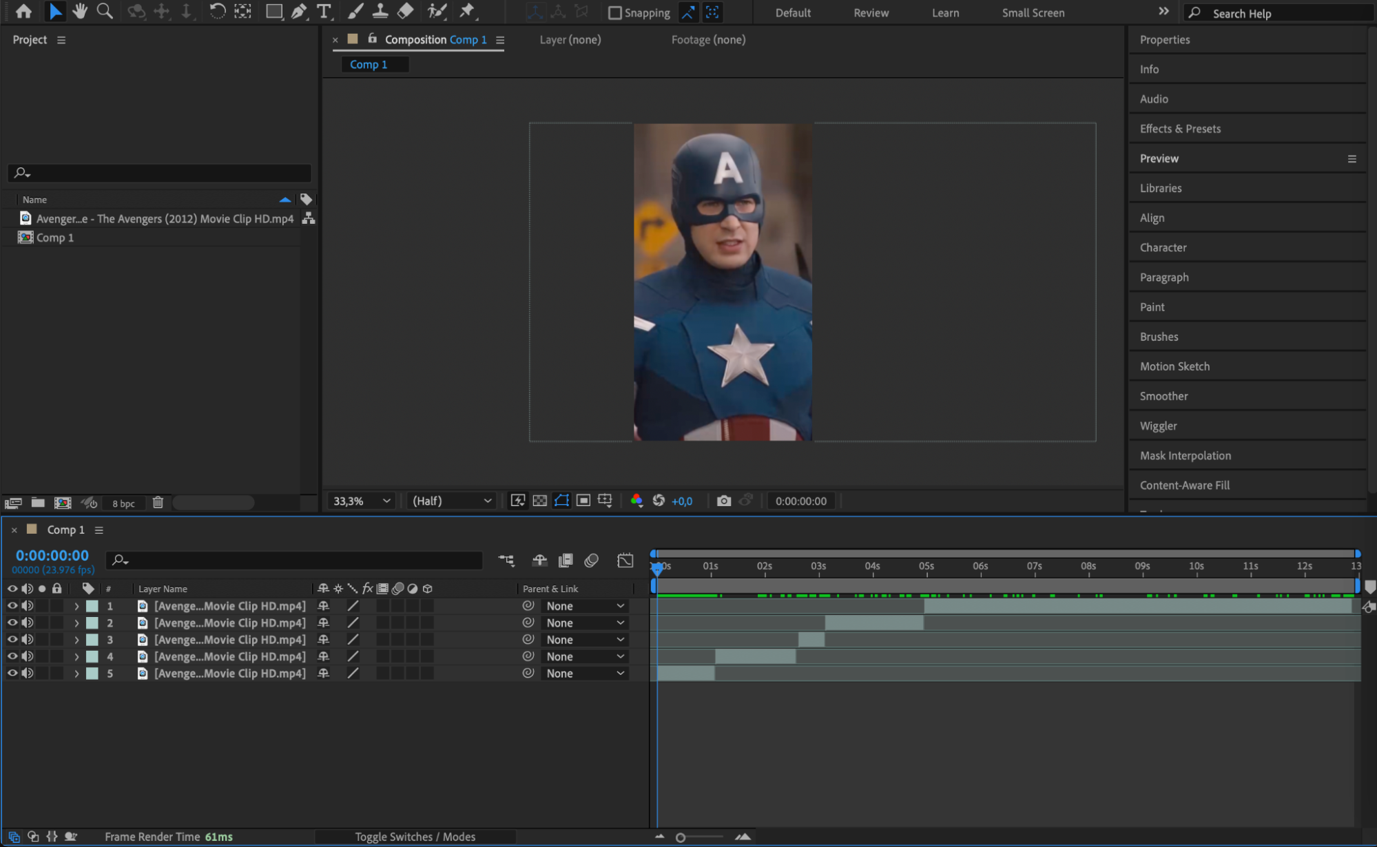Viewport: 1377px width, 847px height.
Task: Select the Zoom magnifier tool
Action: click(x=105, y=11)
